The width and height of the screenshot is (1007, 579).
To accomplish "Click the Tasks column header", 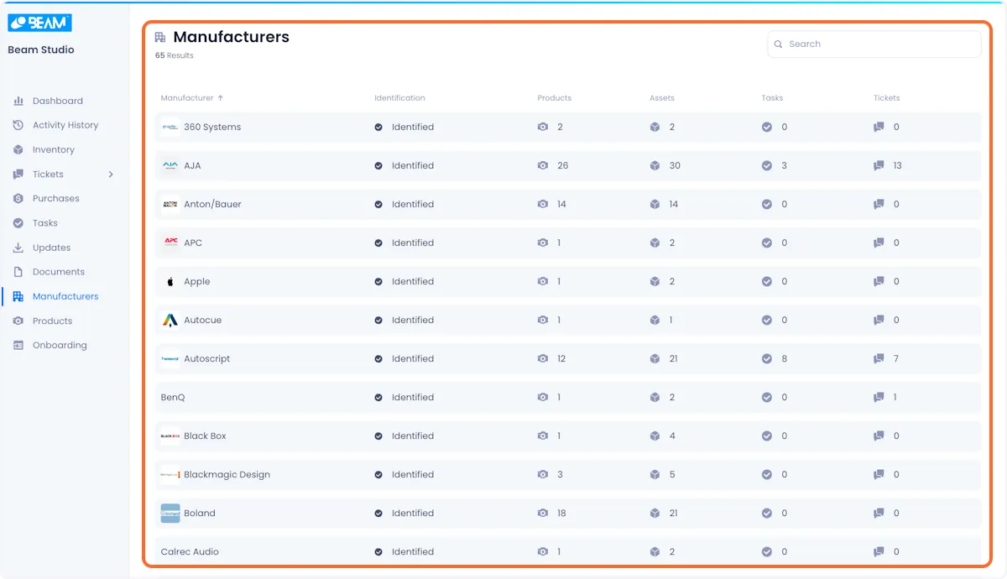I will click(772, 98).
